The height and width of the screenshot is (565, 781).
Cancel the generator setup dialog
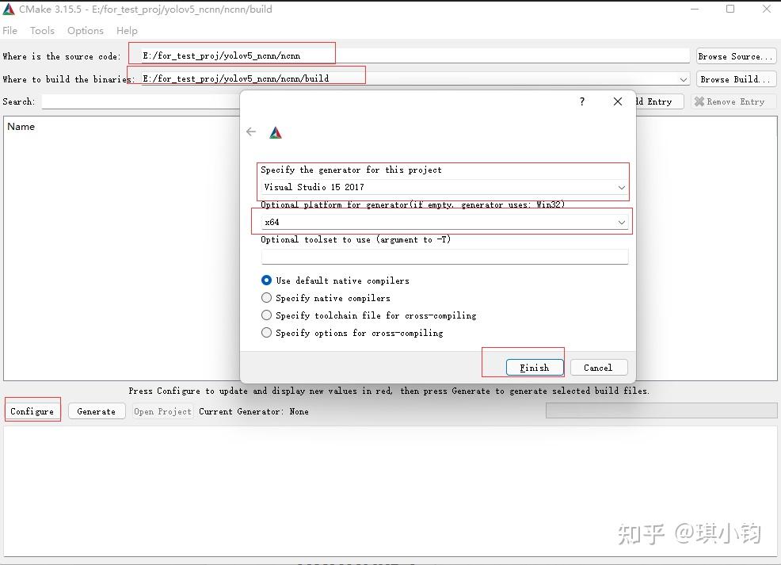click(599, 367)
